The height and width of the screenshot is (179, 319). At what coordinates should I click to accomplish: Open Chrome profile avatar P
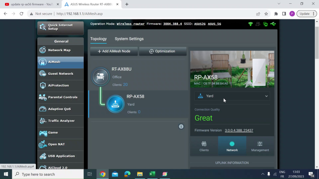(292, 14)
